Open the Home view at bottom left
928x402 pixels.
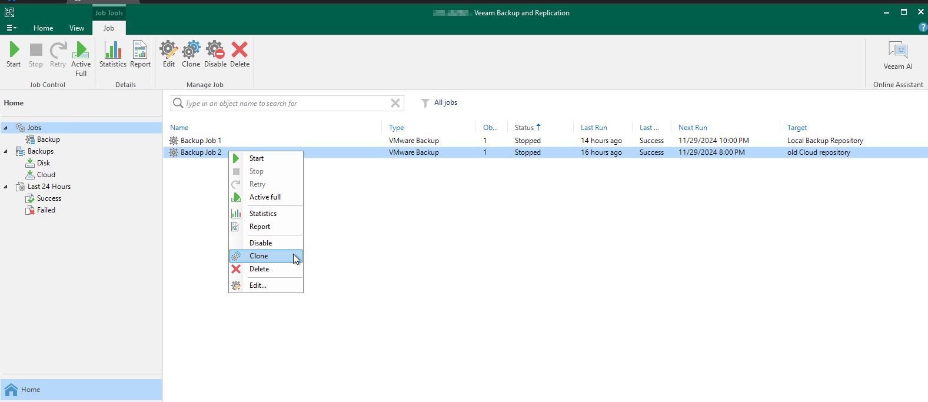click(81, 390)
